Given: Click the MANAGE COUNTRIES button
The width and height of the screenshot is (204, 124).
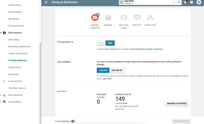Looking at the screenshot, I should coord(177,103).
